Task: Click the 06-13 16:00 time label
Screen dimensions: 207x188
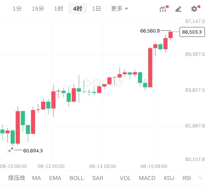Action: click(103, 166)
